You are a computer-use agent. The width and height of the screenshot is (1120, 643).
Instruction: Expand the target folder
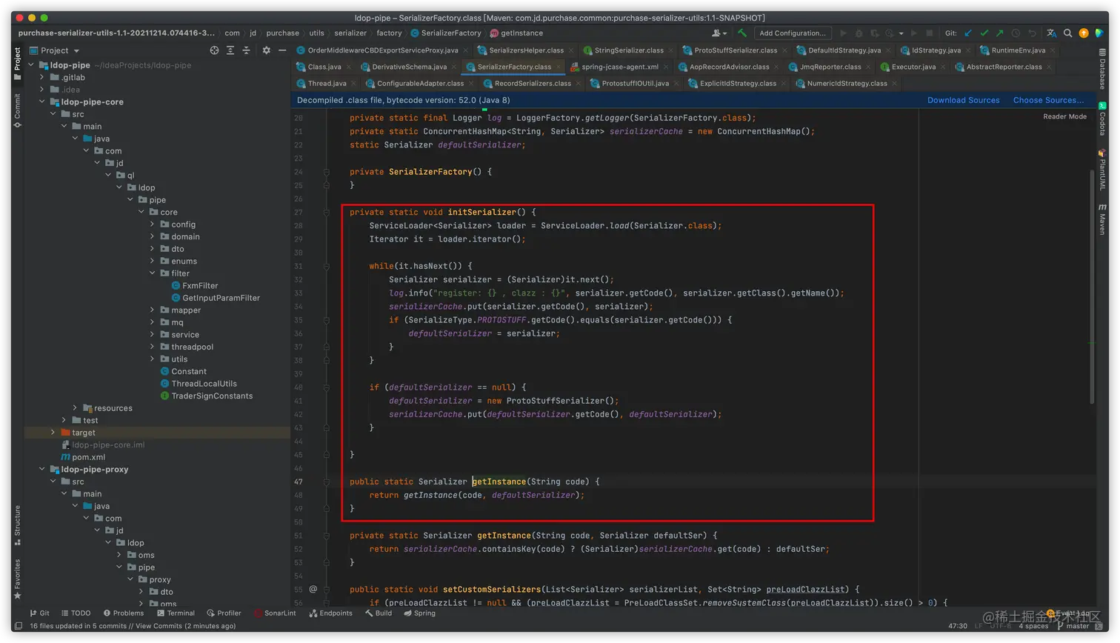[53, 433]
